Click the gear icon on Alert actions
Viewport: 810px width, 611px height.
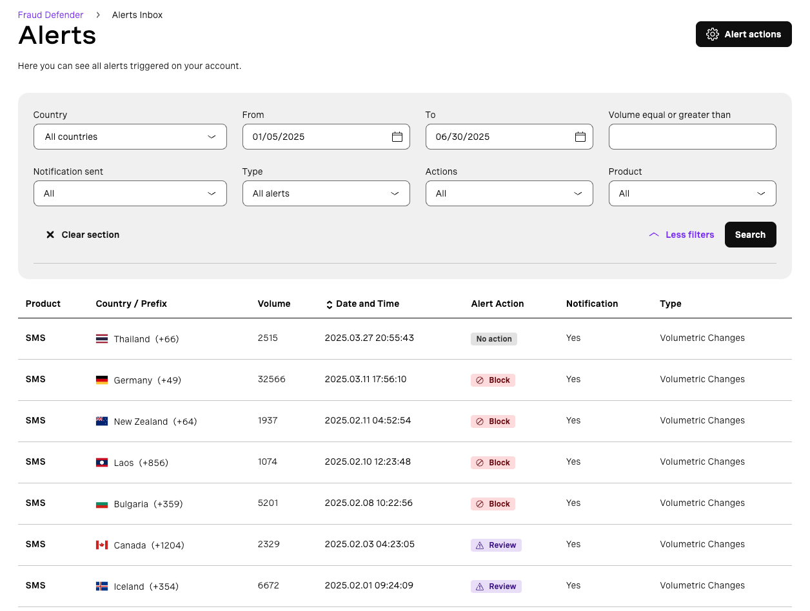tap(713, 34)
